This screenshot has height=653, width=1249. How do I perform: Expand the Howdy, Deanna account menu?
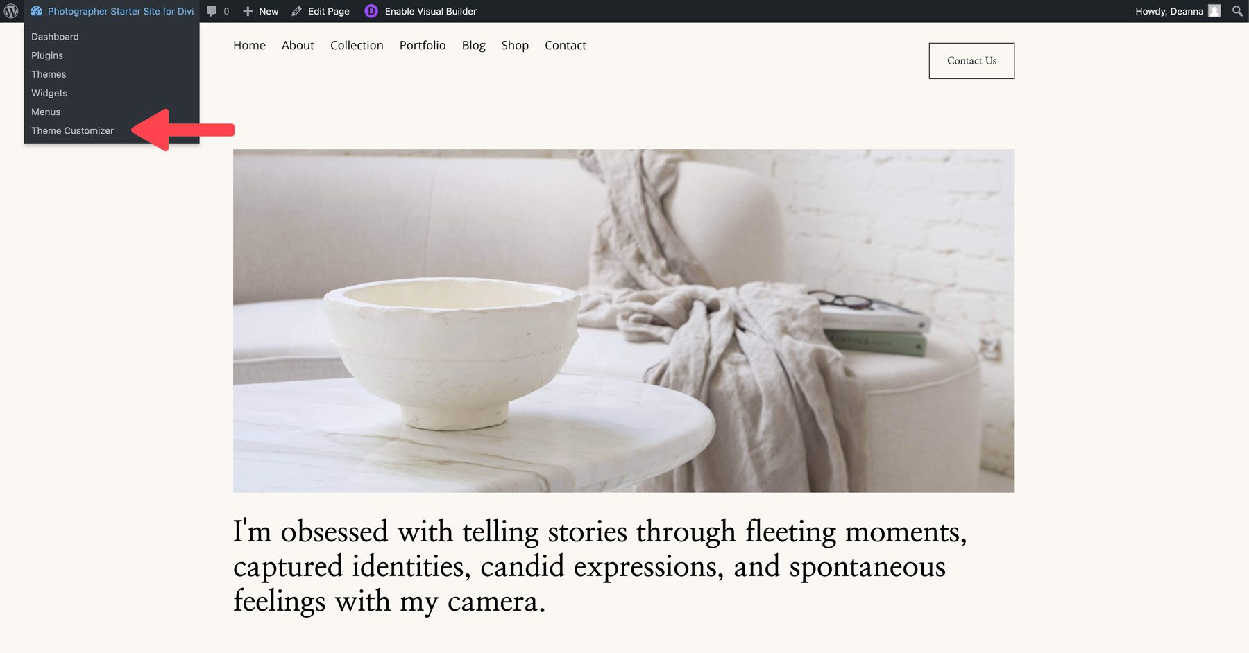click(1169, 11)
